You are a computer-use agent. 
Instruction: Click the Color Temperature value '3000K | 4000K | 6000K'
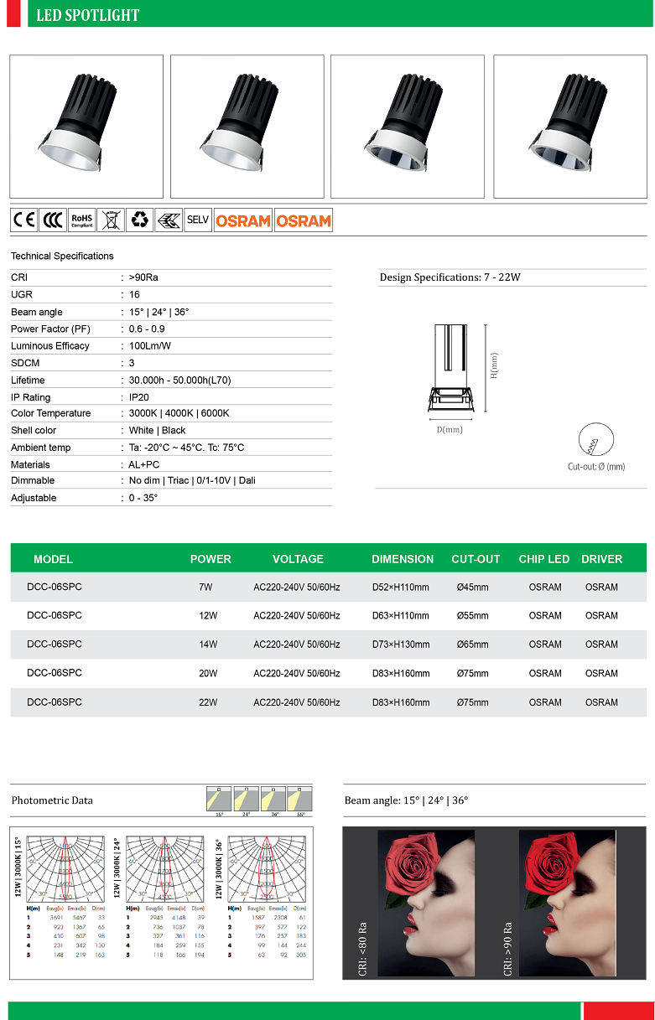pos(179,413)
